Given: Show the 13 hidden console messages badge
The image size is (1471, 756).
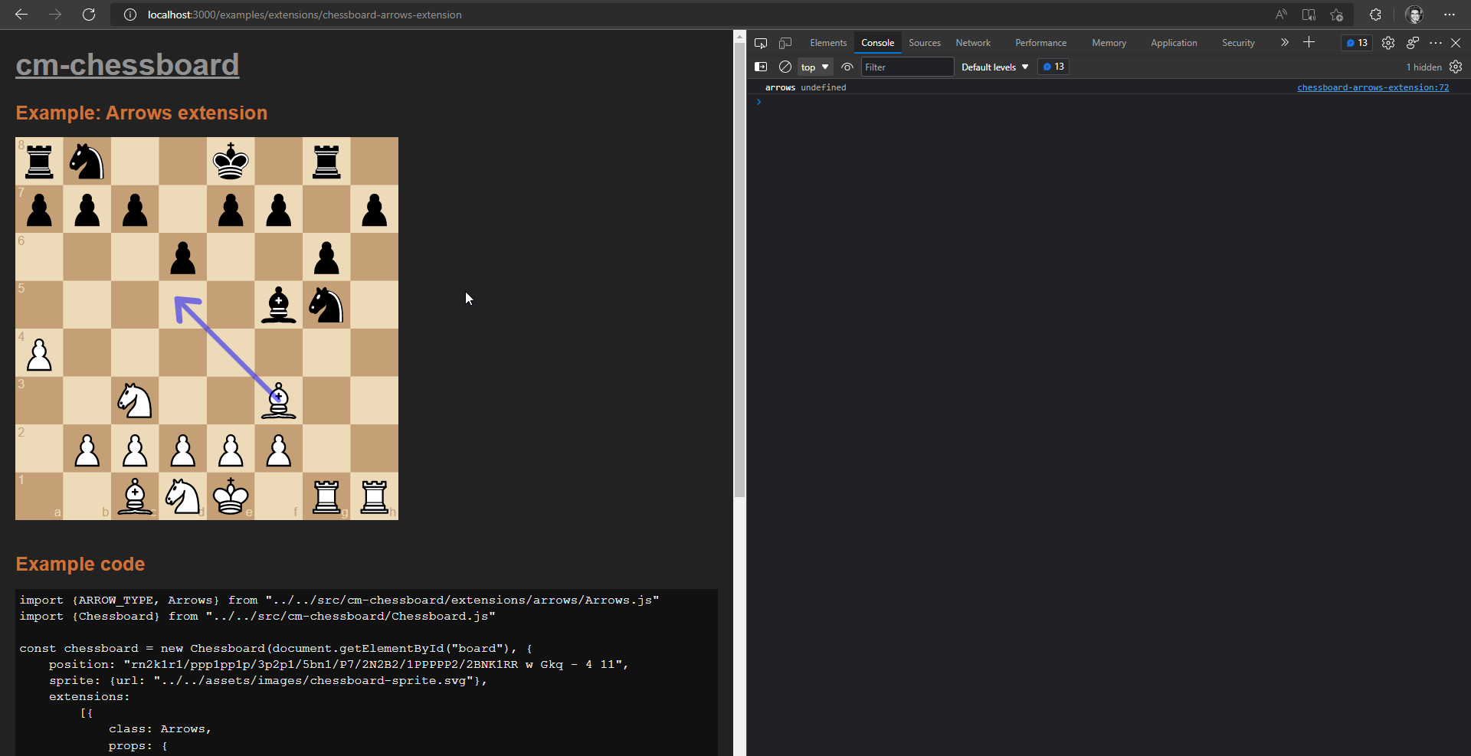Looking at the screenshot, I should pos(1053,67).
